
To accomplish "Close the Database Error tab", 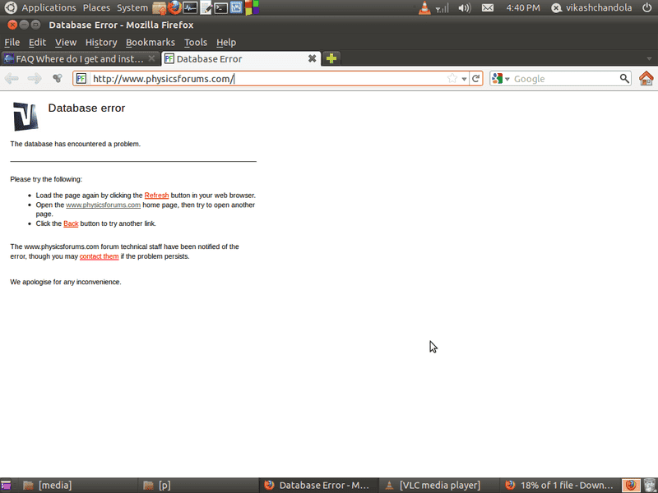I will 313,58.
